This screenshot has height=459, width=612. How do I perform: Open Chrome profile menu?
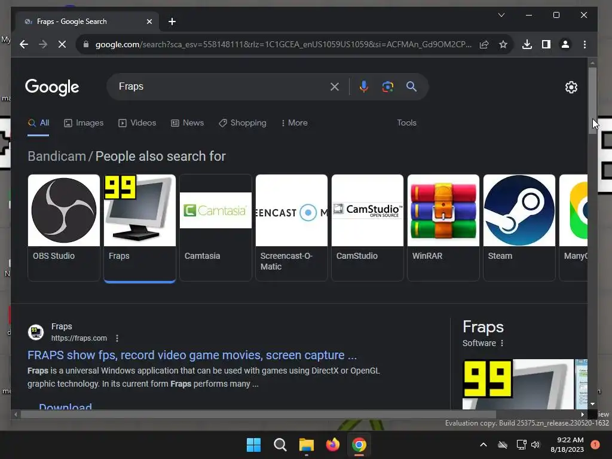point(565,44)
